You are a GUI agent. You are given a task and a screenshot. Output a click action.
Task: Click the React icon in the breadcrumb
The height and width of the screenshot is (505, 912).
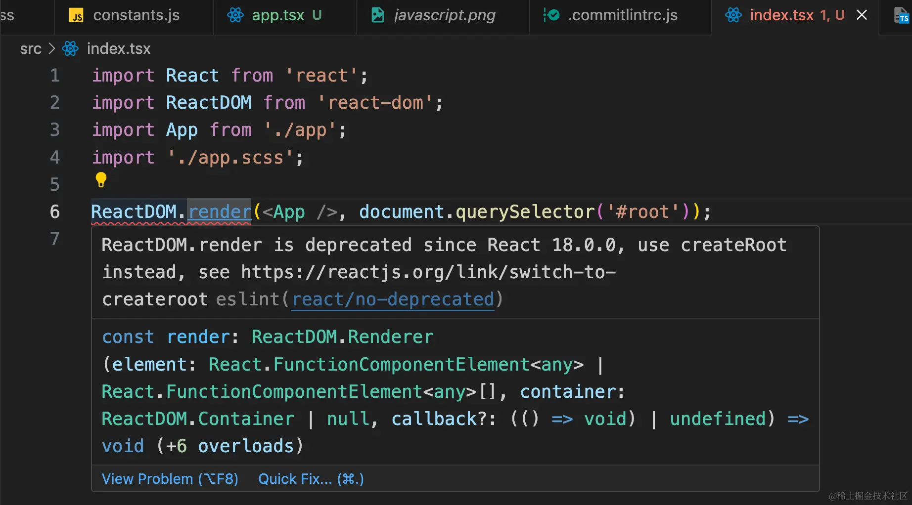click(70, 49)
